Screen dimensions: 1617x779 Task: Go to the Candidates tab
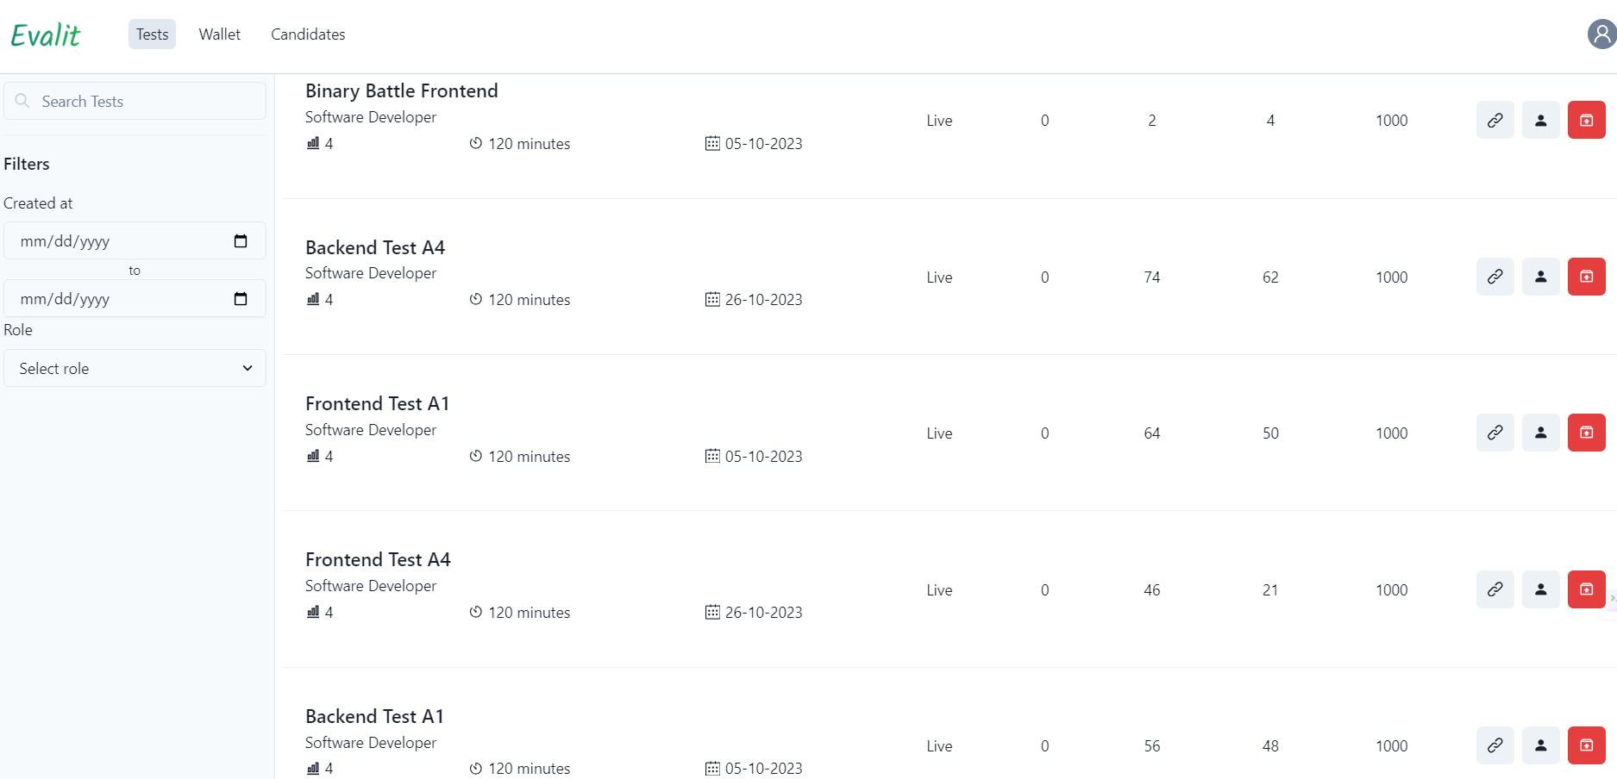coord(308,34)
